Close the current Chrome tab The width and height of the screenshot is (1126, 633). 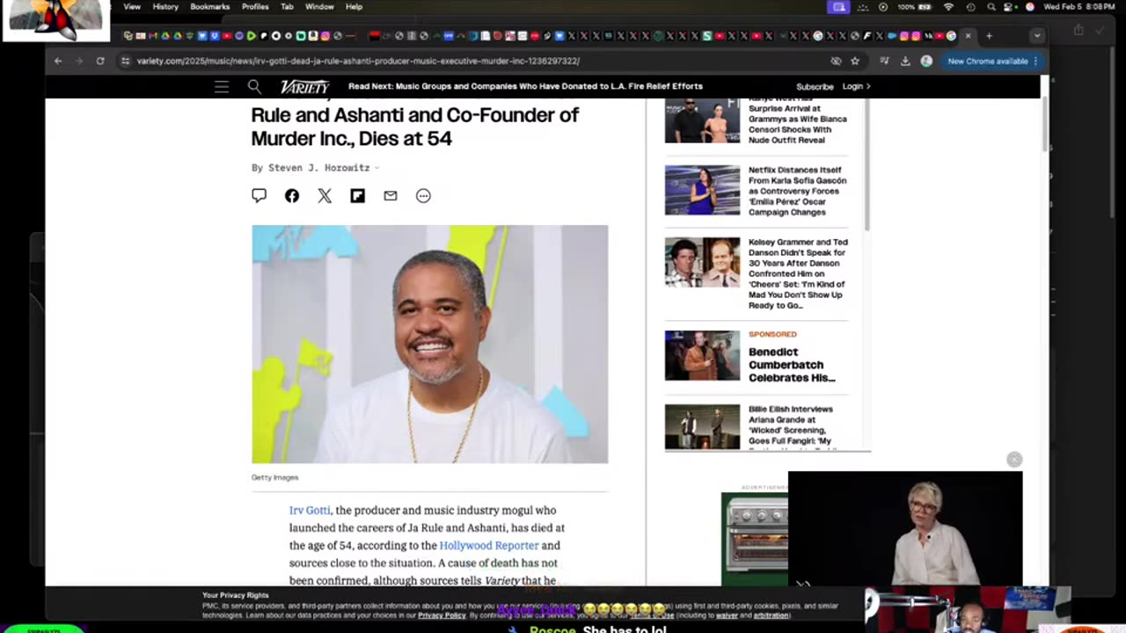tap(969, 36)
